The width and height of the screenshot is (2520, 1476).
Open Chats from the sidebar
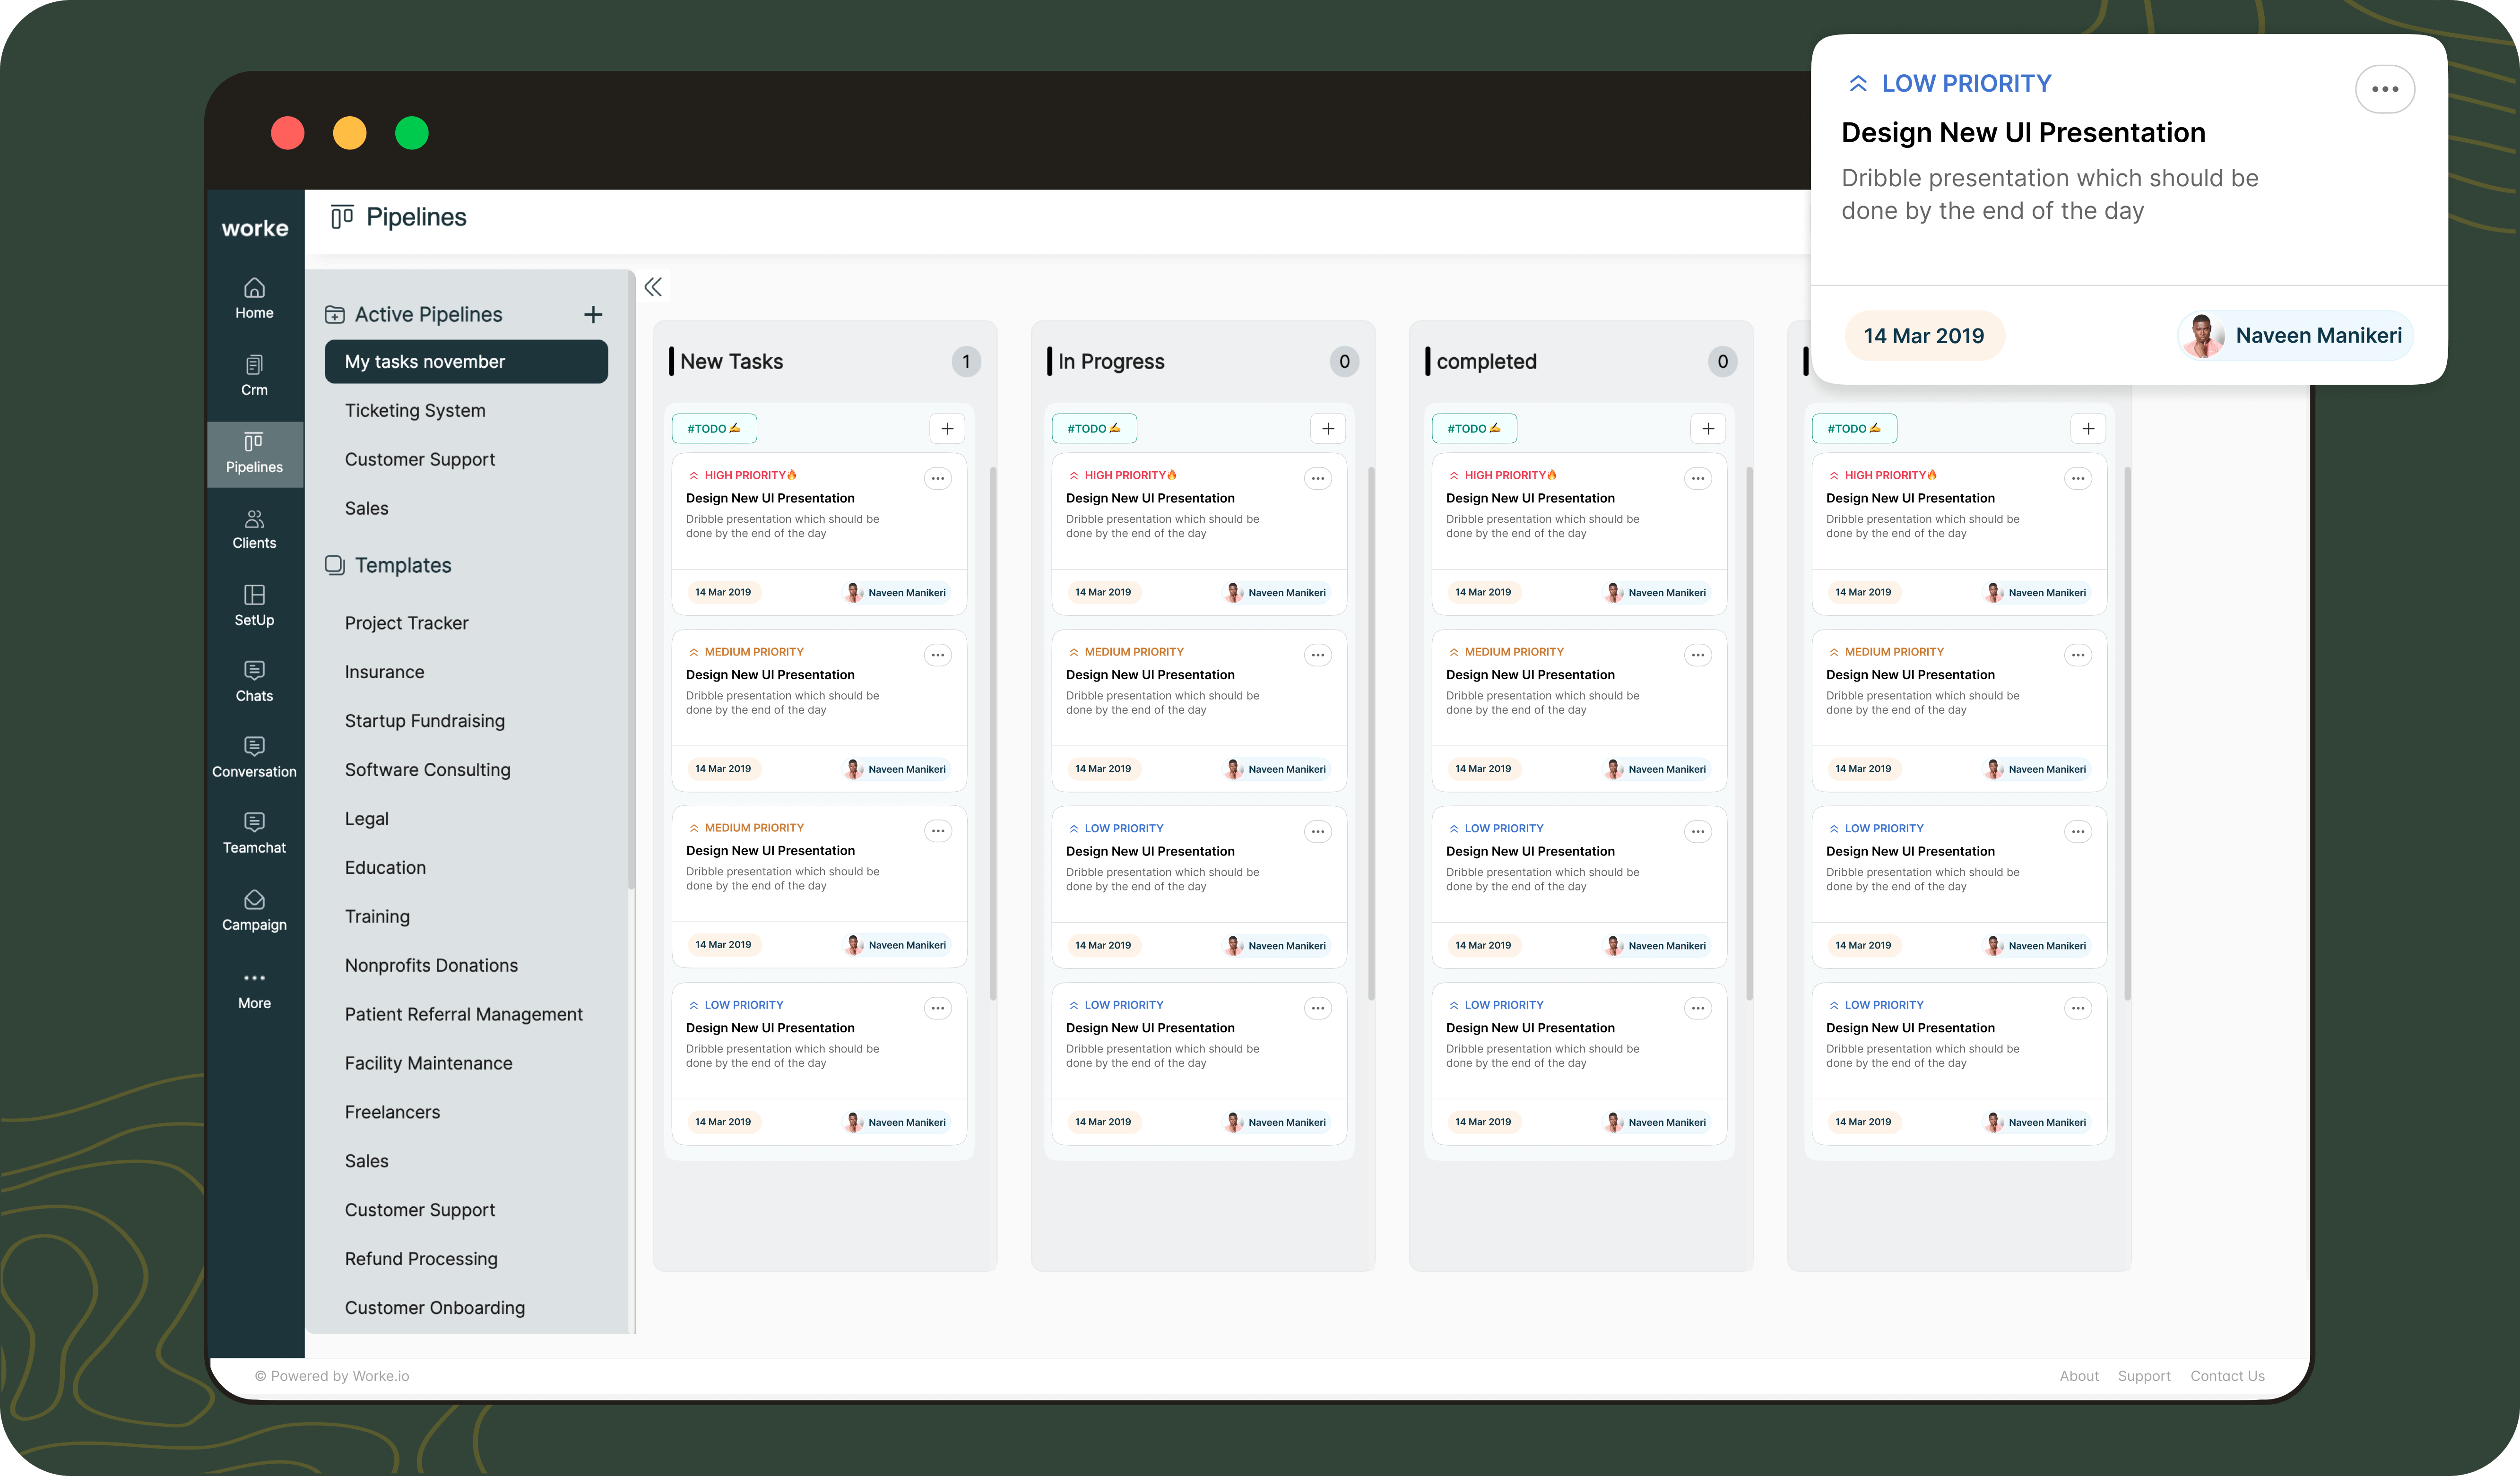pos(254,682)
